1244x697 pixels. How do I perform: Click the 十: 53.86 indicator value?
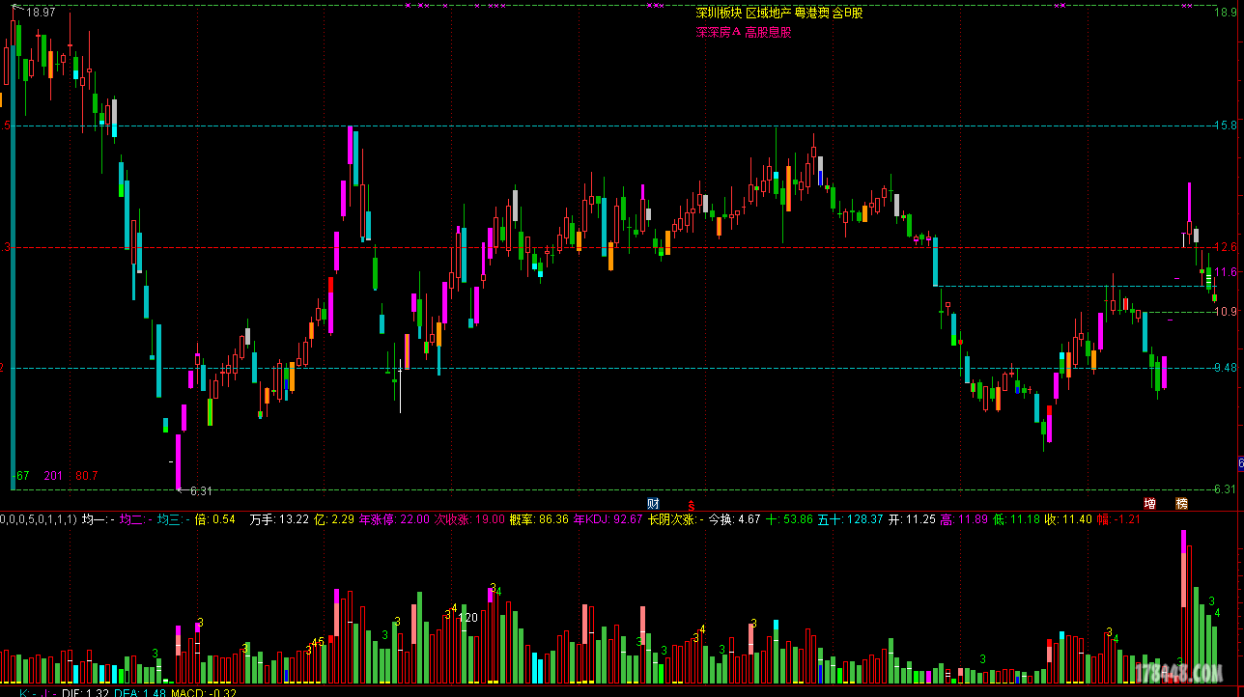tap(790, 519)
